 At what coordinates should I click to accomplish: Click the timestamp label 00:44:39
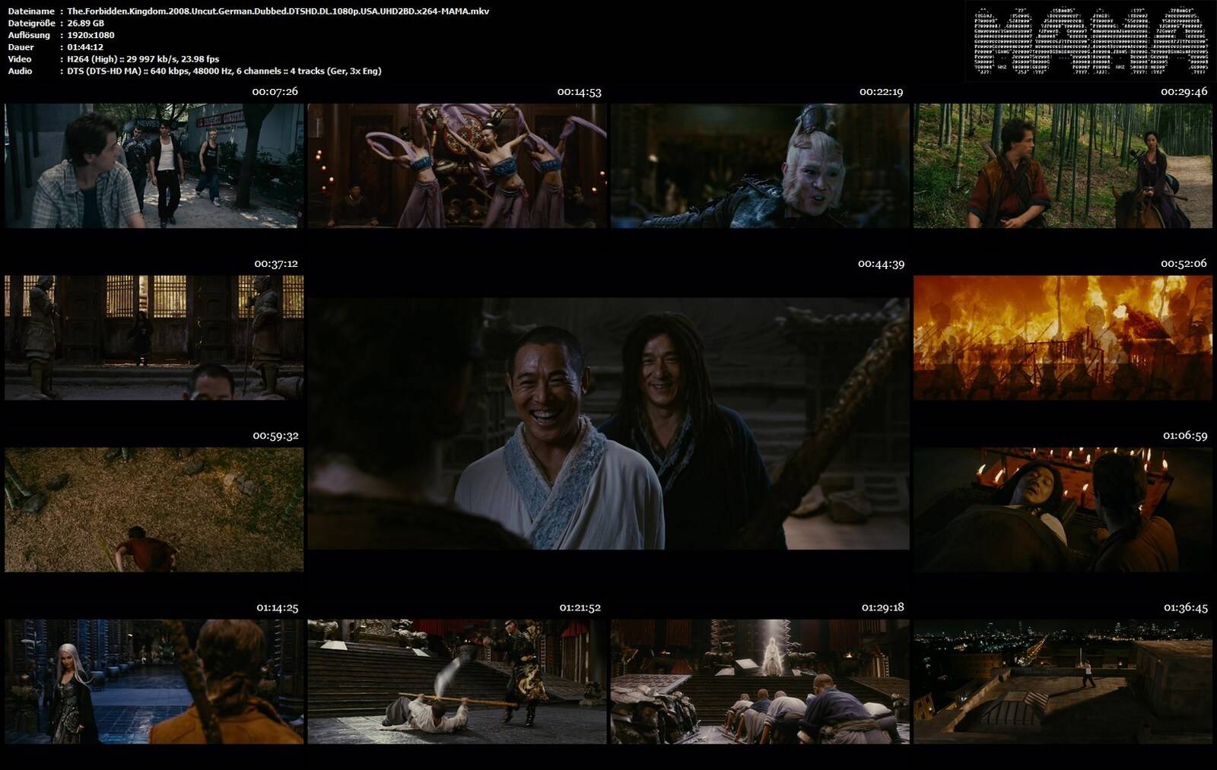pos(881,263)
